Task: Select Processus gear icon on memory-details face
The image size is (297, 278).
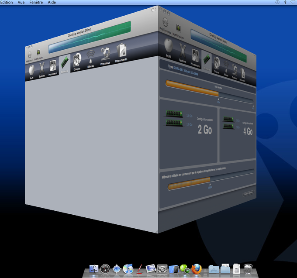Action: point(235,72)
